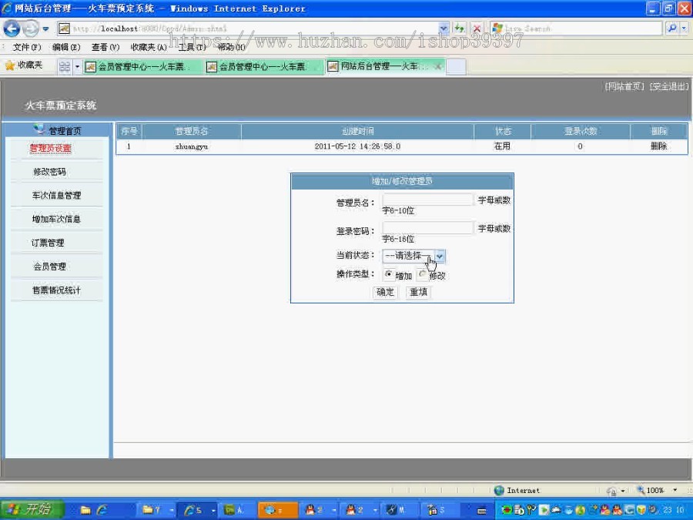The width and height of the screenshot is (693, 520).
Task: Click the 网站首页 link
Action: [624, 86]
